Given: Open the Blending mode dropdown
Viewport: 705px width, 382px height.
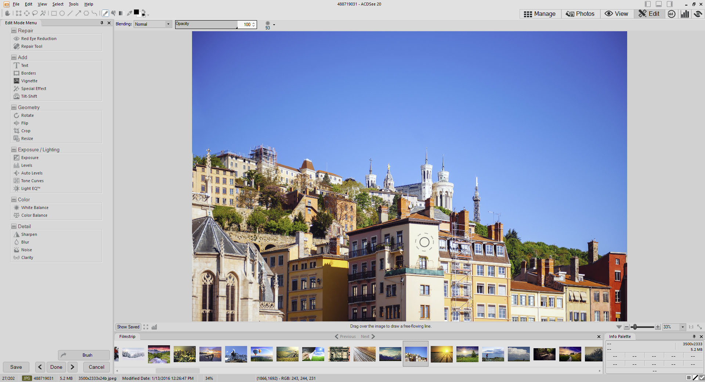Looking at the screenshot, I should (x=153, y=24).
